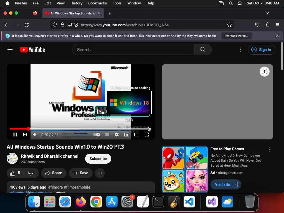Open Spotlight search in menu bar
This screenshot has height=213, width=284.
point(230,3)
